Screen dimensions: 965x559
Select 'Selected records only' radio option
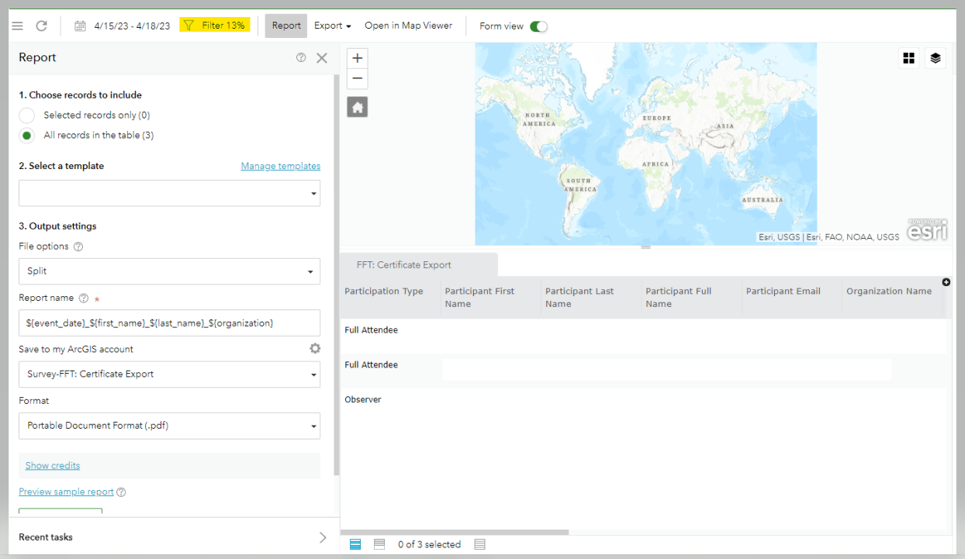[27, 116]
